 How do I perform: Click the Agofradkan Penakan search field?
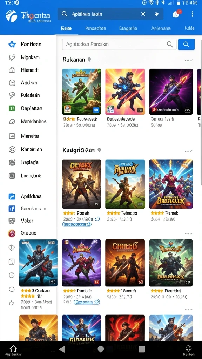pyautogui.click(x=119, y=44)
